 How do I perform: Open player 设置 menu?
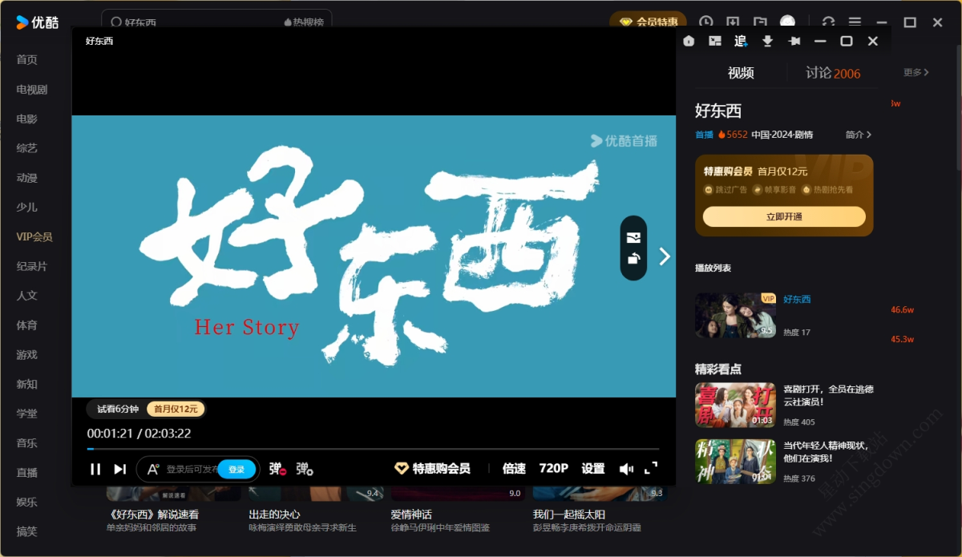pos(593,469)
